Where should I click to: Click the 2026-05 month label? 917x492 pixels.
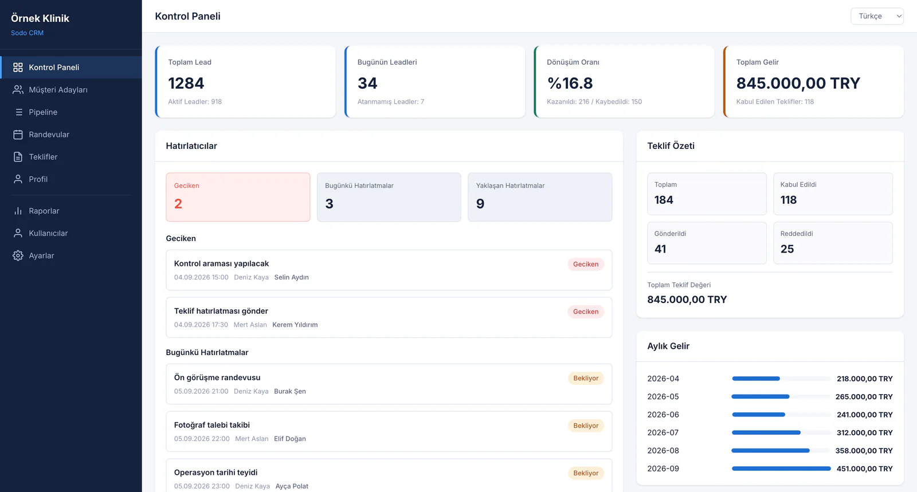coord(663,396)
